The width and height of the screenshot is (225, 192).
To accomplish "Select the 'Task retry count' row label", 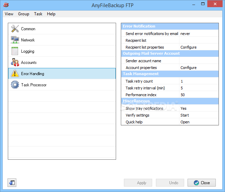I will 139,81.
